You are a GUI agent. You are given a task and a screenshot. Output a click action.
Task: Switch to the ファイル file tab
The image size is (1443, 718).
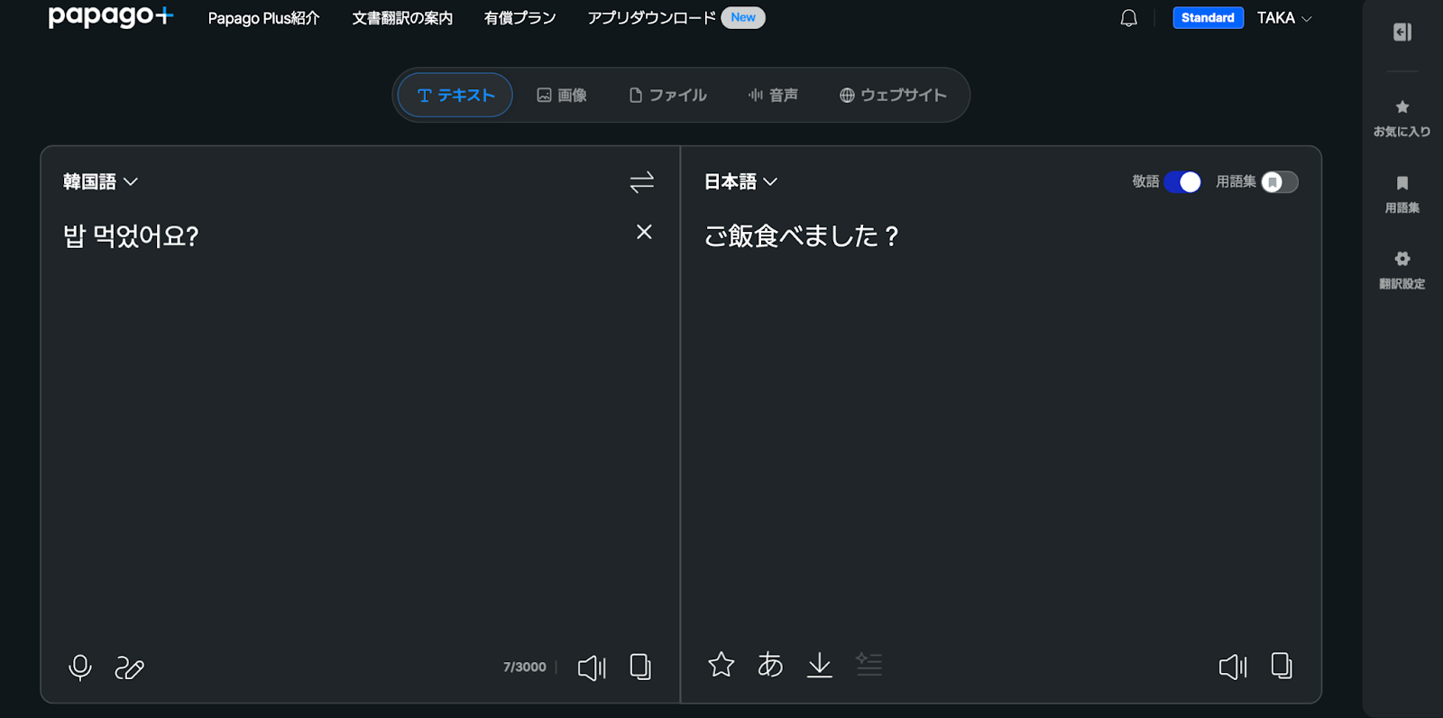(x=667, y=95)
